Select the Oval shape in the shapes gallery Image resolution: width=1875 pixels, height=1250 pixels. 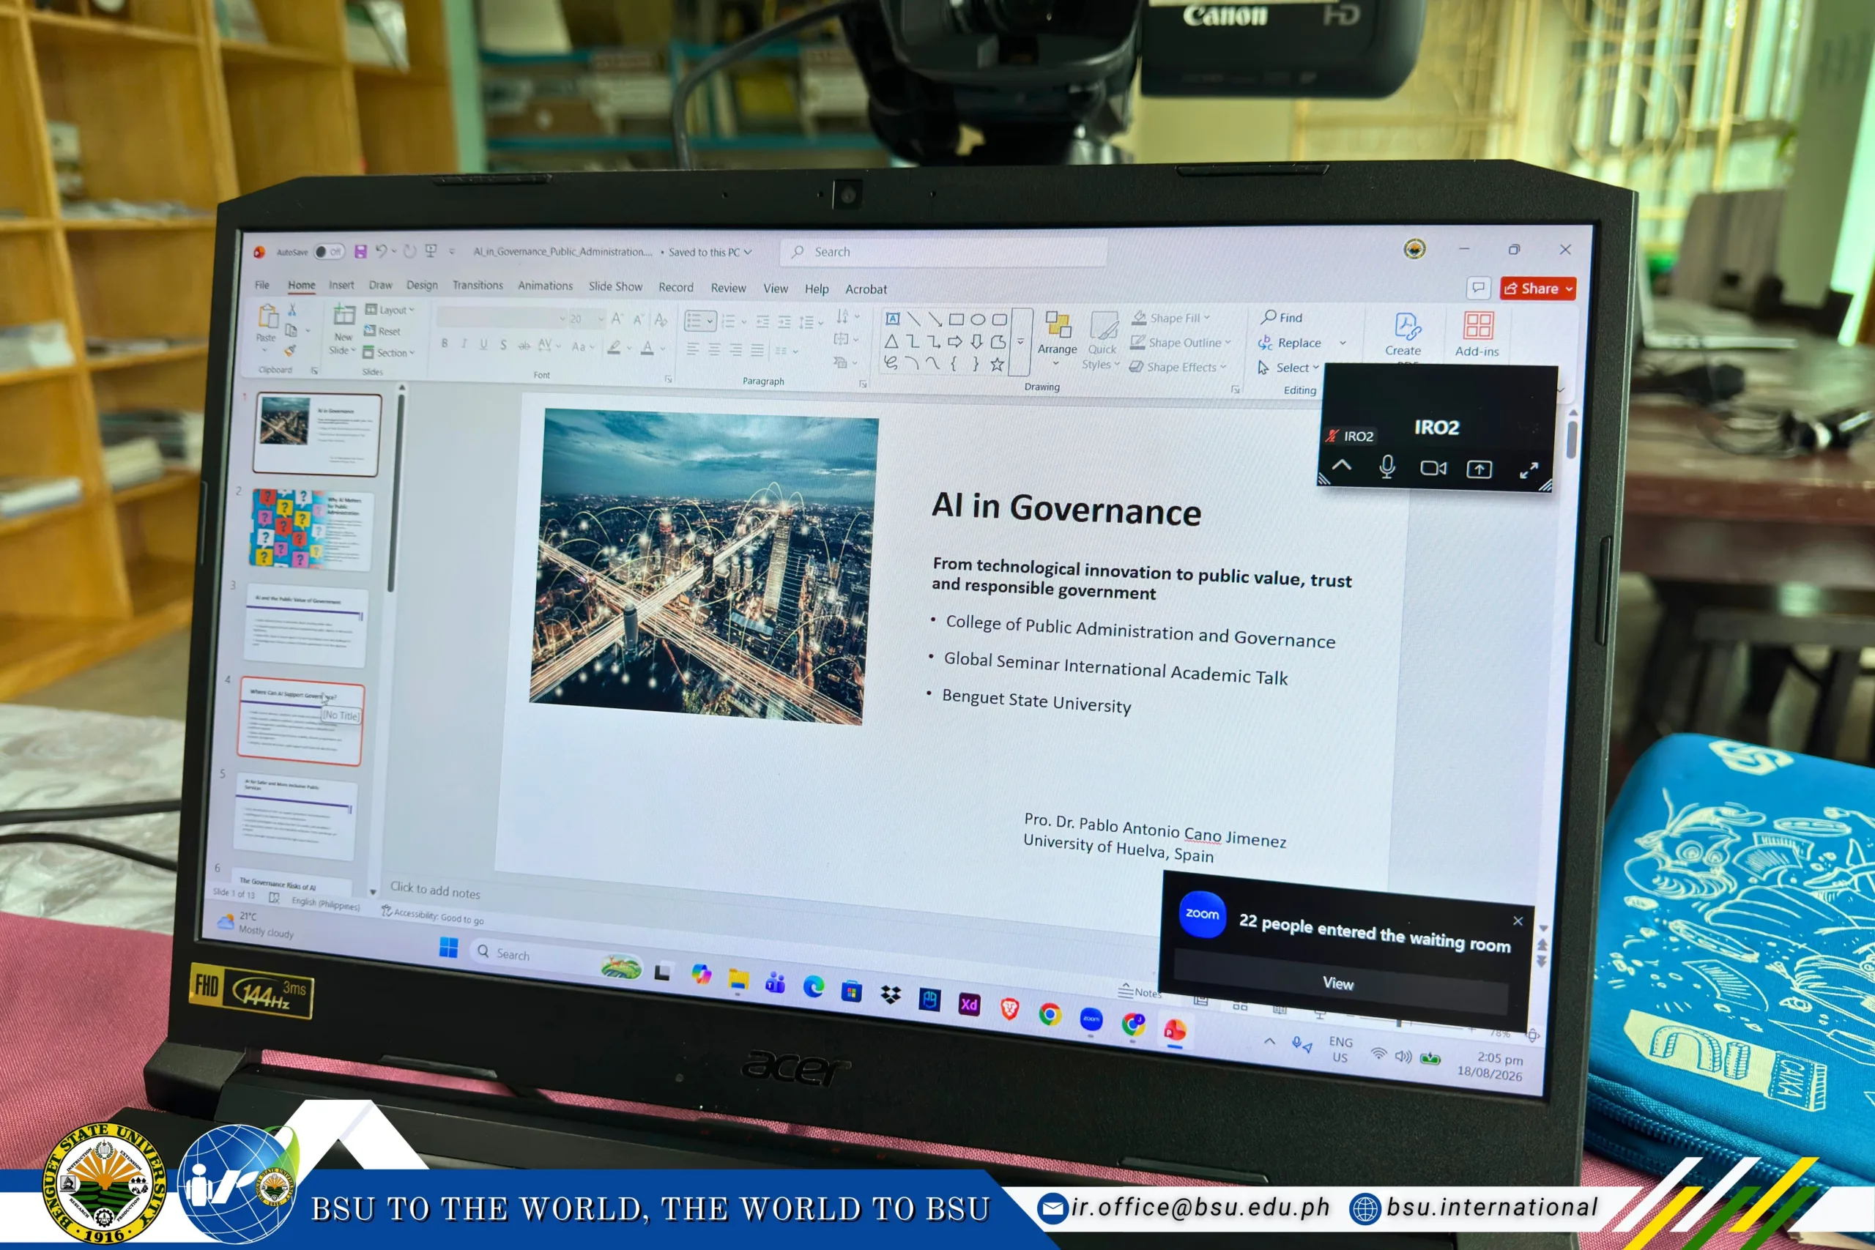click(977, 320)
